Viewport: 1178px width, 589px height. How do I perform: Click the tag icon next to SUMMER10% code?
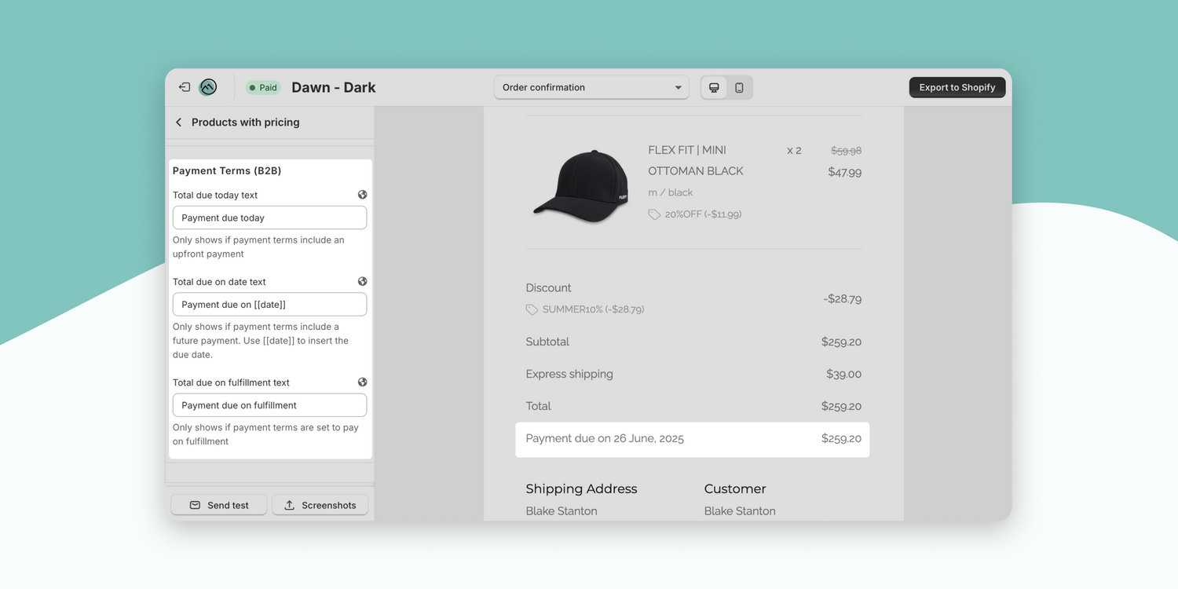pos(531,309)
